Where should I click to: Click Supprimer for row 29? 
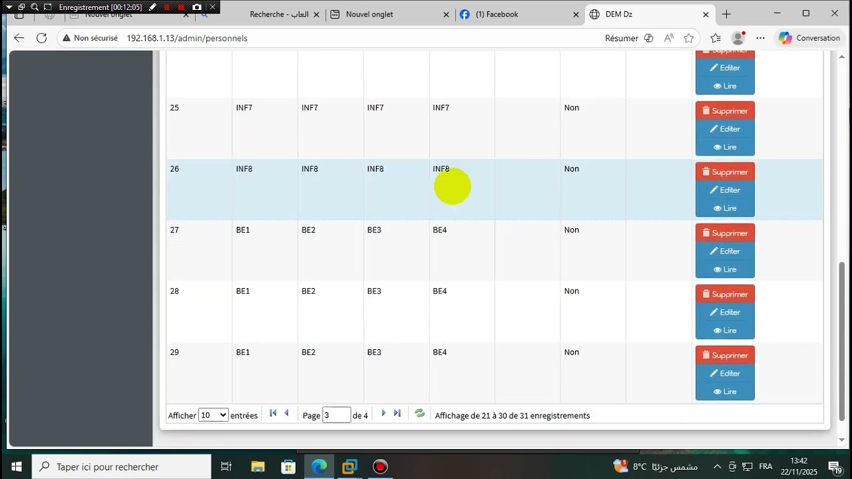[725, 356]
